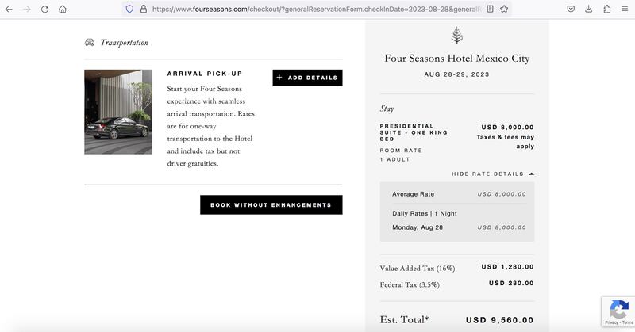
Task: Click the URL address bar field
Action: click(x=316, y=9)
